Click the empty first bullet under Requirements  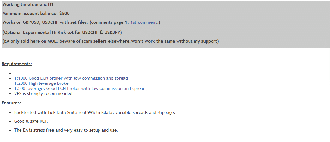(x=10, y=73)
